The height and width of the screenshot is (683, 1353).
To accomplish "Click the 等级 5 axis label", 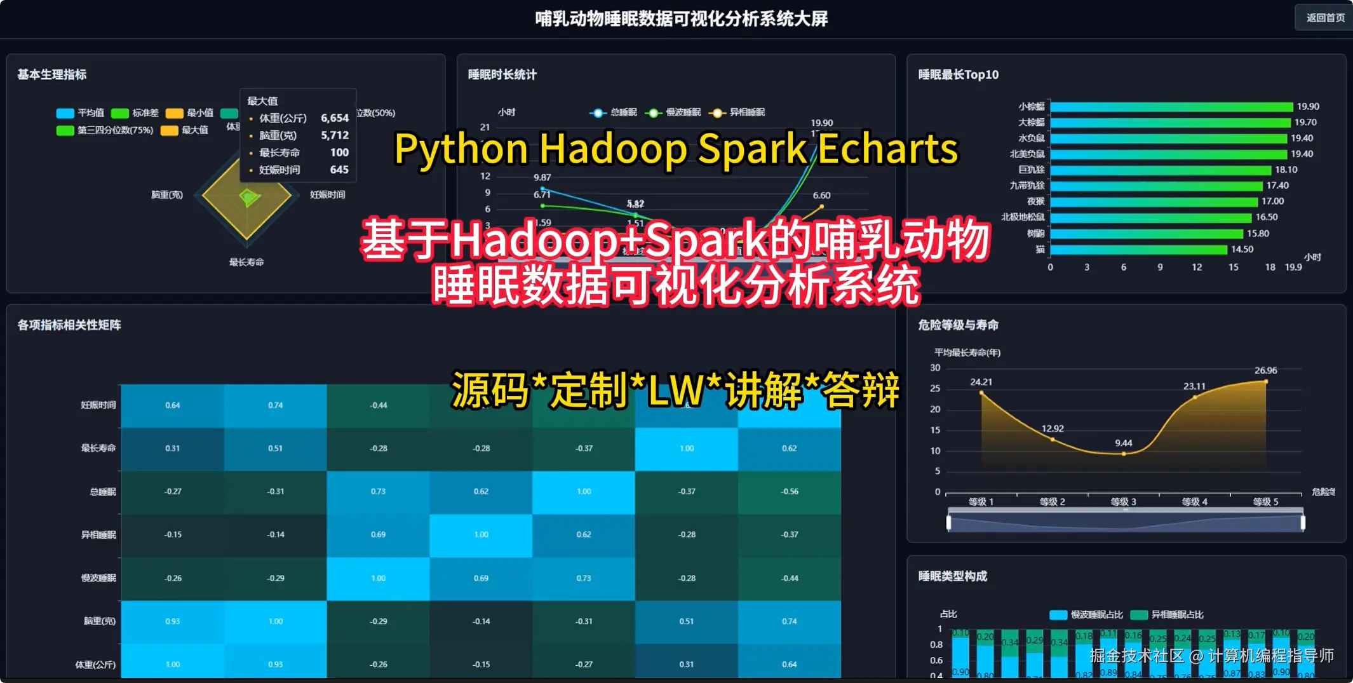I will click(x=1265, y=501).
